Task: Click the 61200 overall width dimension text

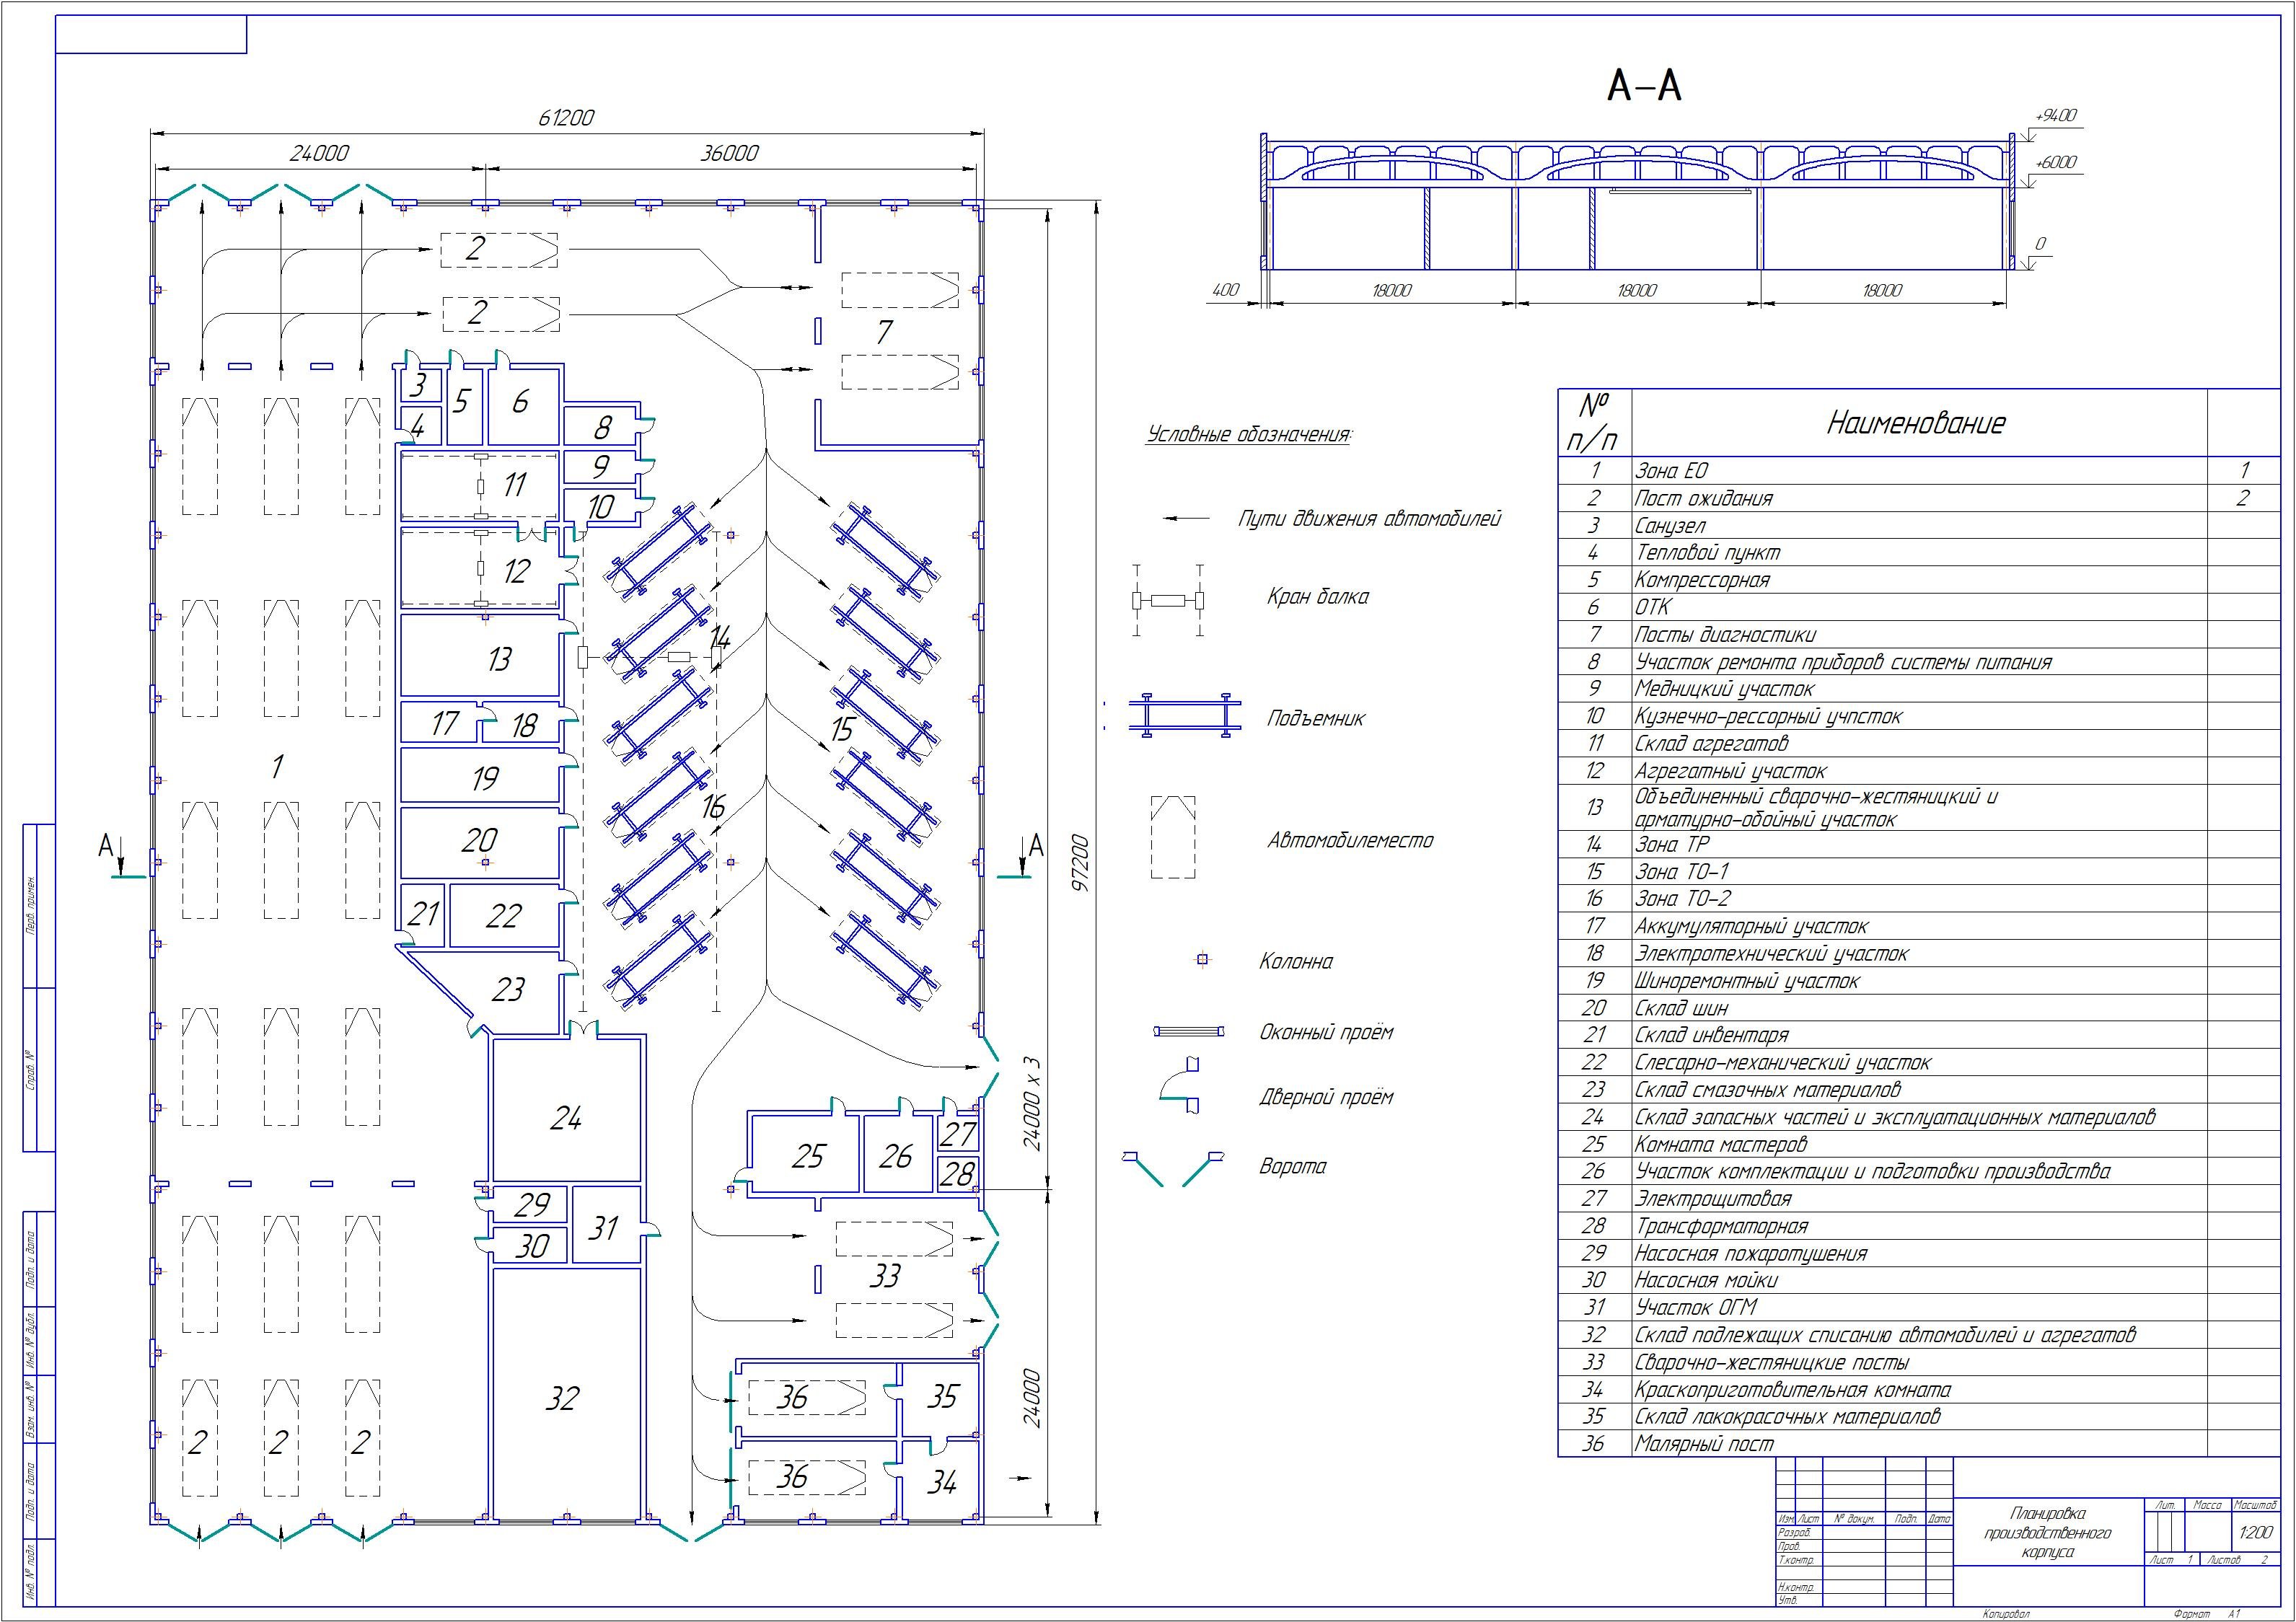Action: click(x=566, y=117)
